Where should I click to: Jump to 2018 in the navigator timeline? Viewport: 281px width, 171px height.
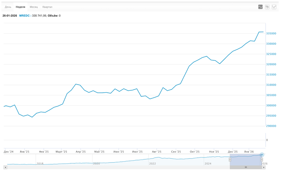click(40, 163)
